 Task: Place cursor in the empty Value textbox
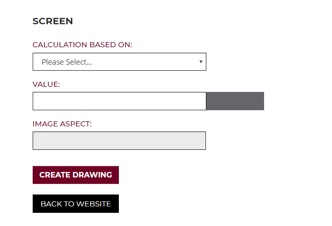[119, 101]
